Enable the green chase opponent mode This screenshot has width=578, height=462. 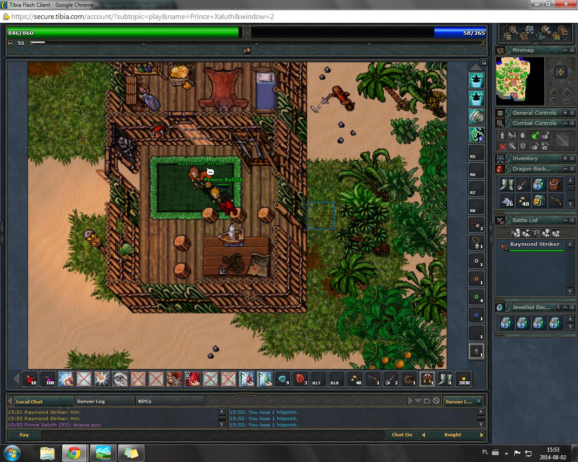pyautogui.click(x=535, y=135)
